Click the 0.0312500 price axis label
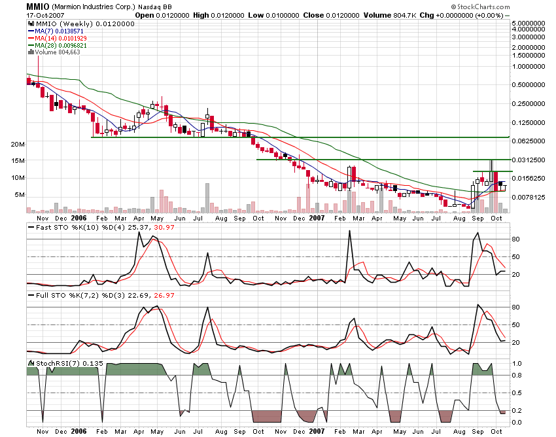 coord(529,160)
